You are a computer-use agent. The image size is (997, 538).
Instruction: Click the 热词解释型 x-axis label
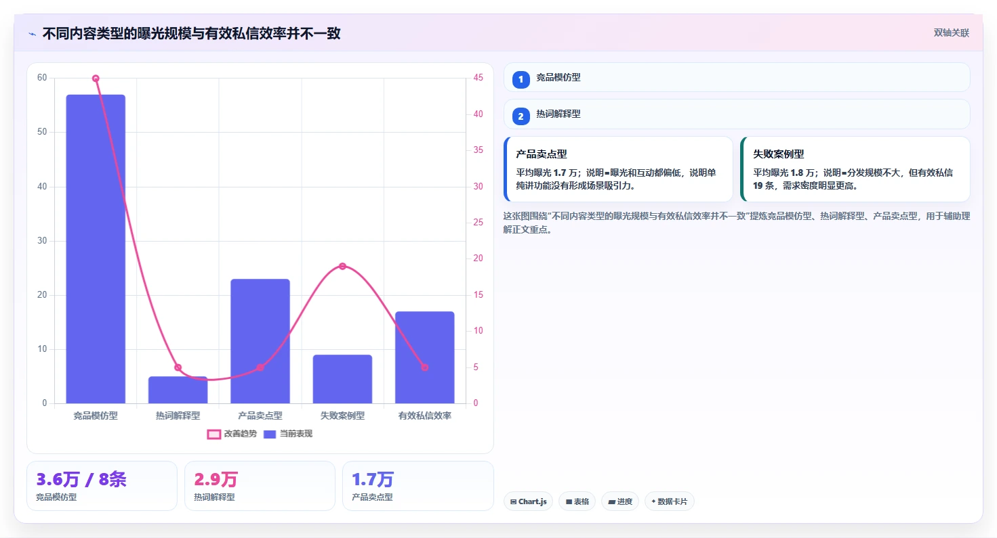(x=178, y=416)
